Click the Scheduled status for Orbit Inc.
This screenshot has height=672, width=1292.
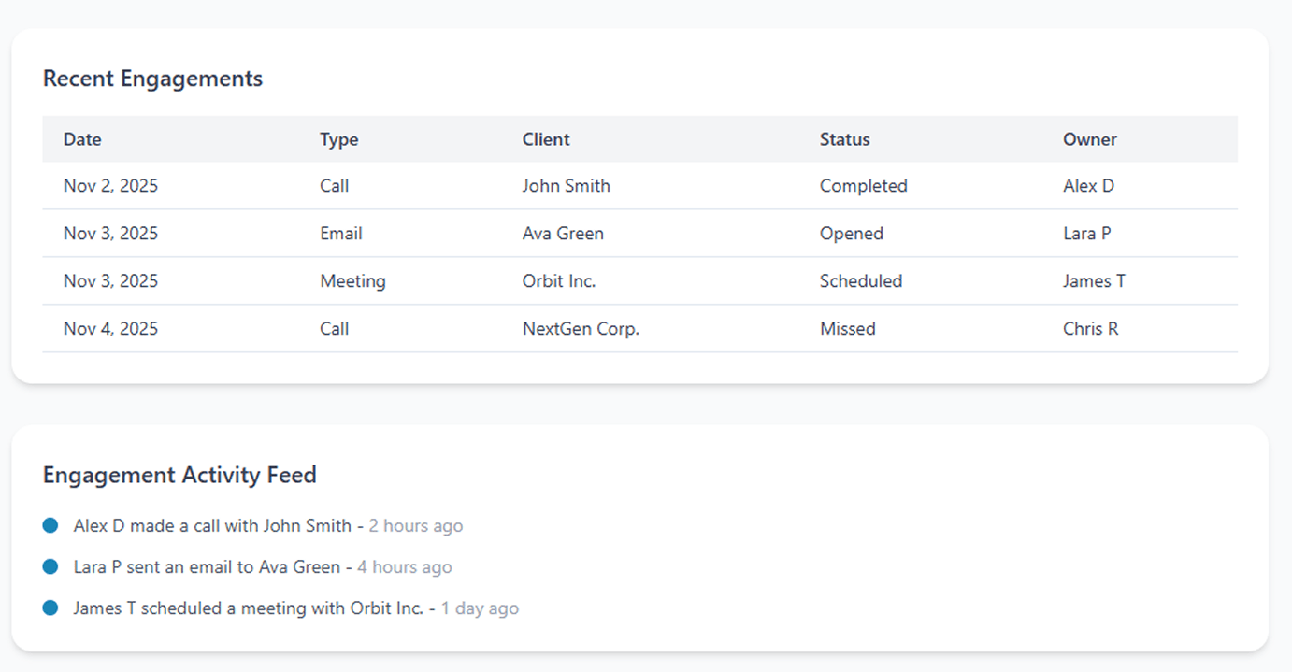(860, 281)
